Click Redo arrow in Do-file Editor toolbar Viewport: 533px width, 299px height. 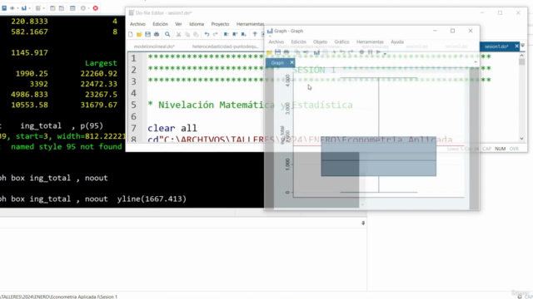[215, 34]
